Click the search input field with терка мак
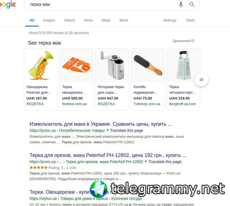The width and height of the screenshot is (230, 206). point(101,4)
